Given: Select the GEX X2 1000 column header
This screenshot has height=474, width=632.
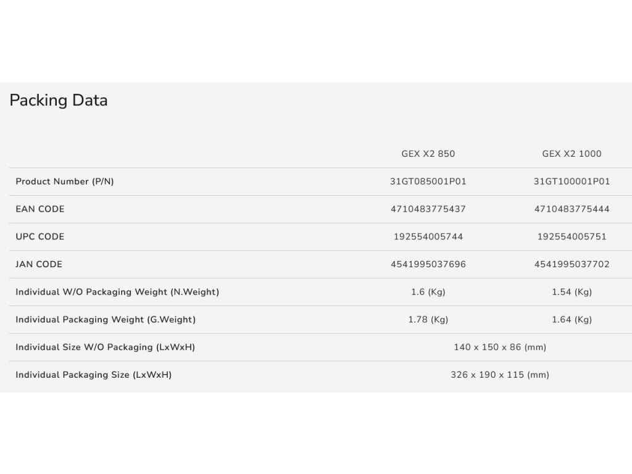Looking at the screenshot, I should (572, 154).
